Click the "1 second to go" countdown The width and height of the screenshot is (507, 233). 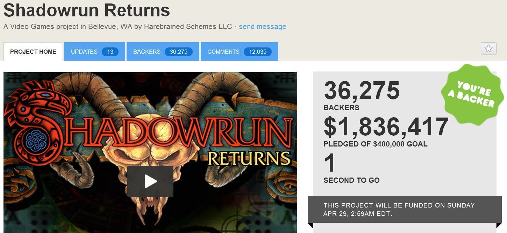click(x=351, y=168)
